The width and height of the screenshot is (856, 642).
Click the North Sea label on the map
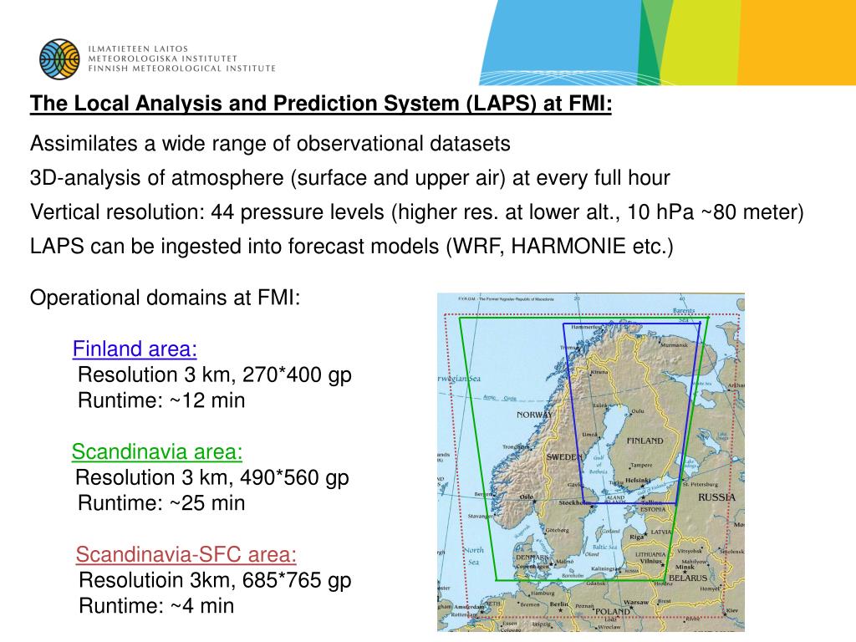tap(473, 556)
